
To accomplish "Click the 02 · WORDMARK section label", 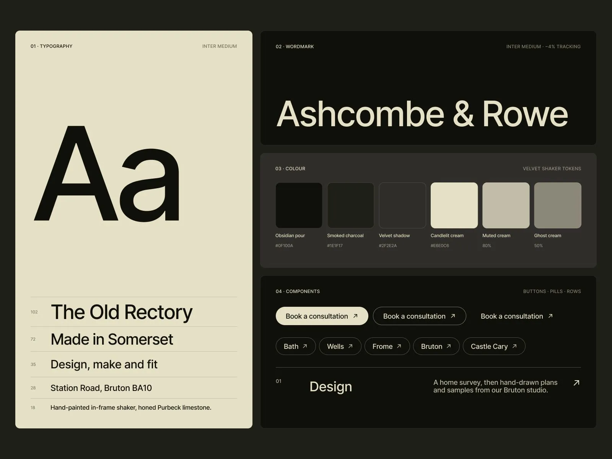I will point(295,47).
